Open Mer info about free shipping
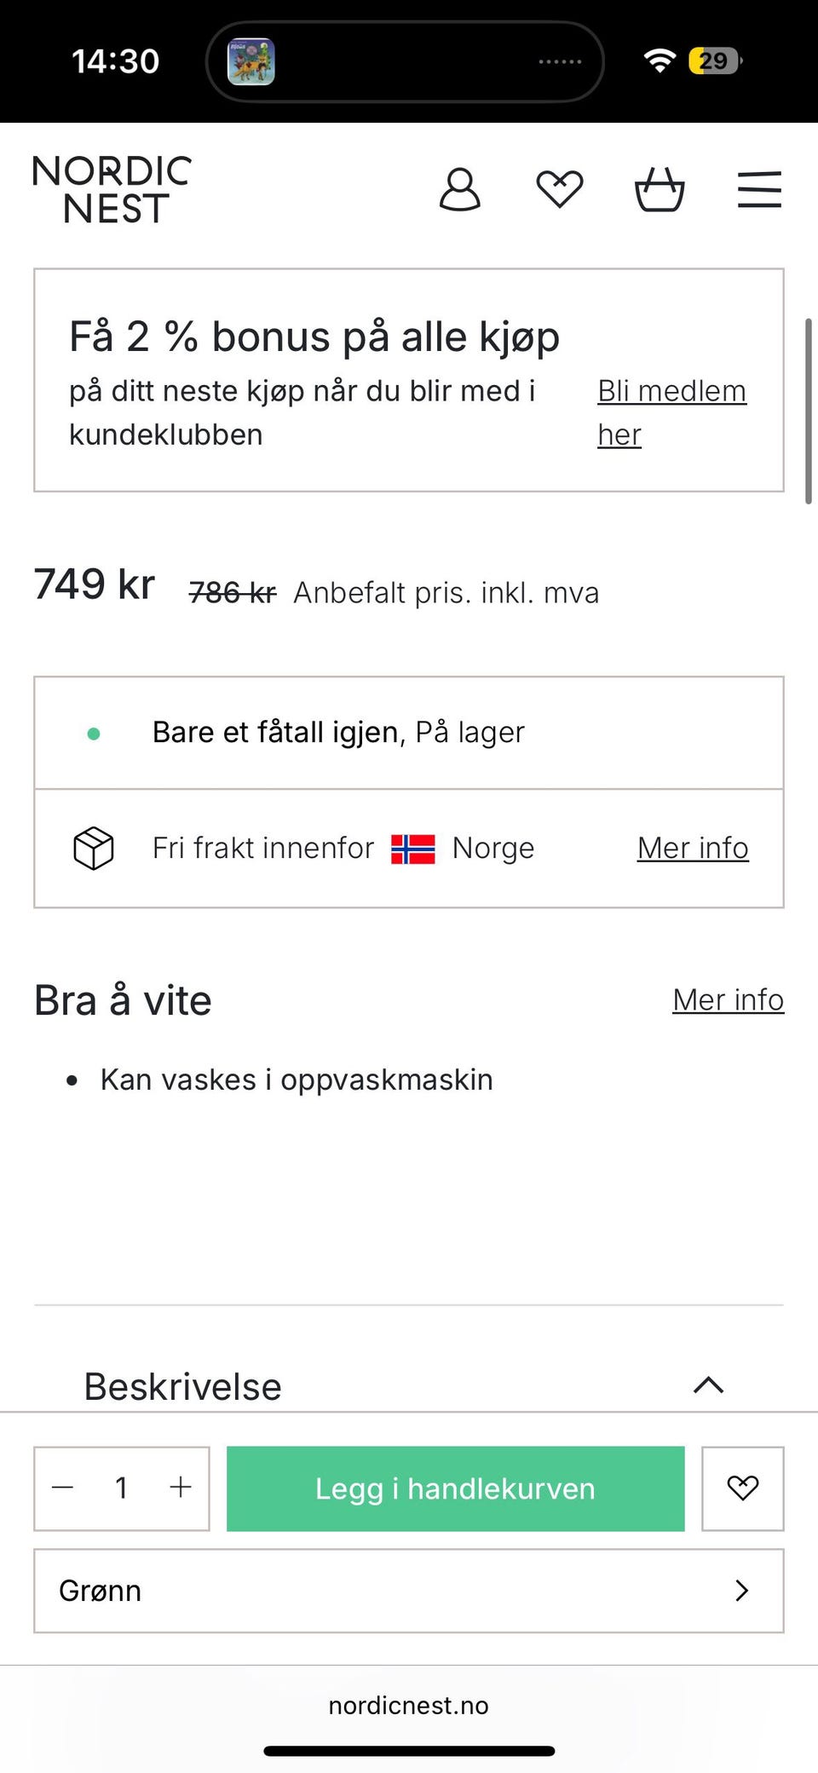 [x=693, y=848]
